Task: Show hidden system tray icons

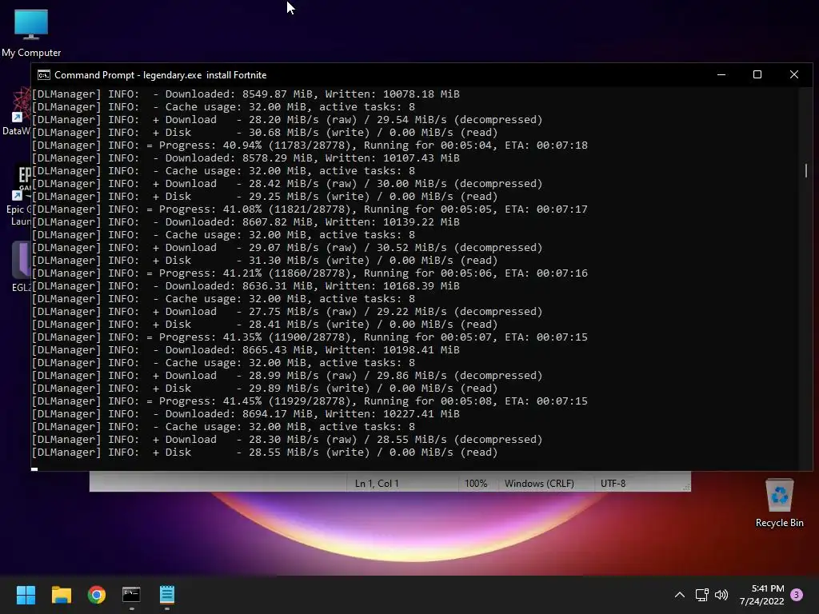Action: tap(680, 595)
